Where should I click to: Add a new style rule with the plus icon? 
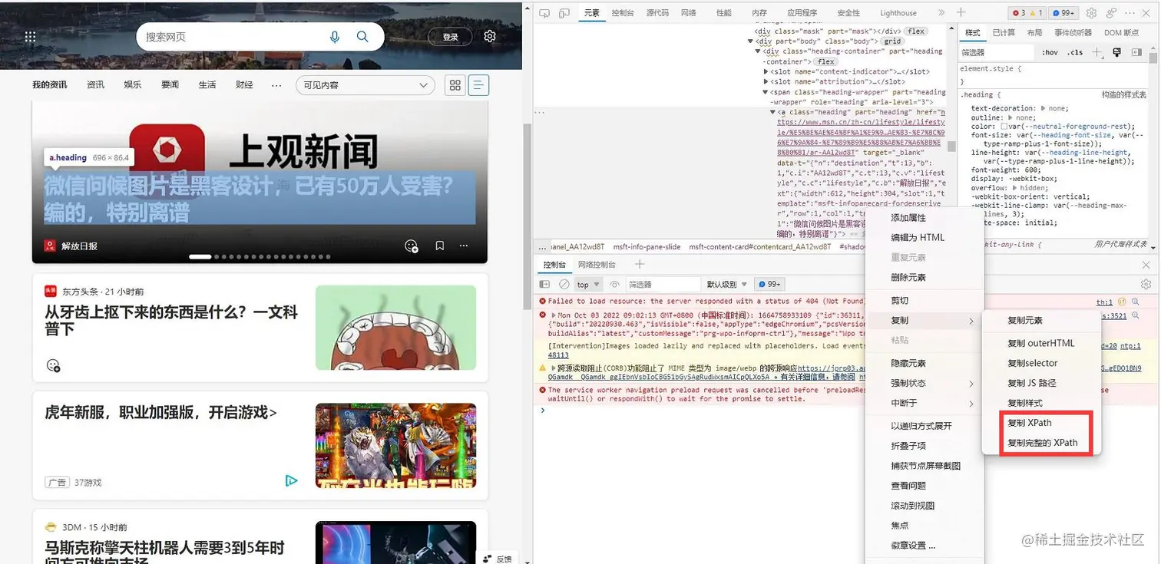1096,52
